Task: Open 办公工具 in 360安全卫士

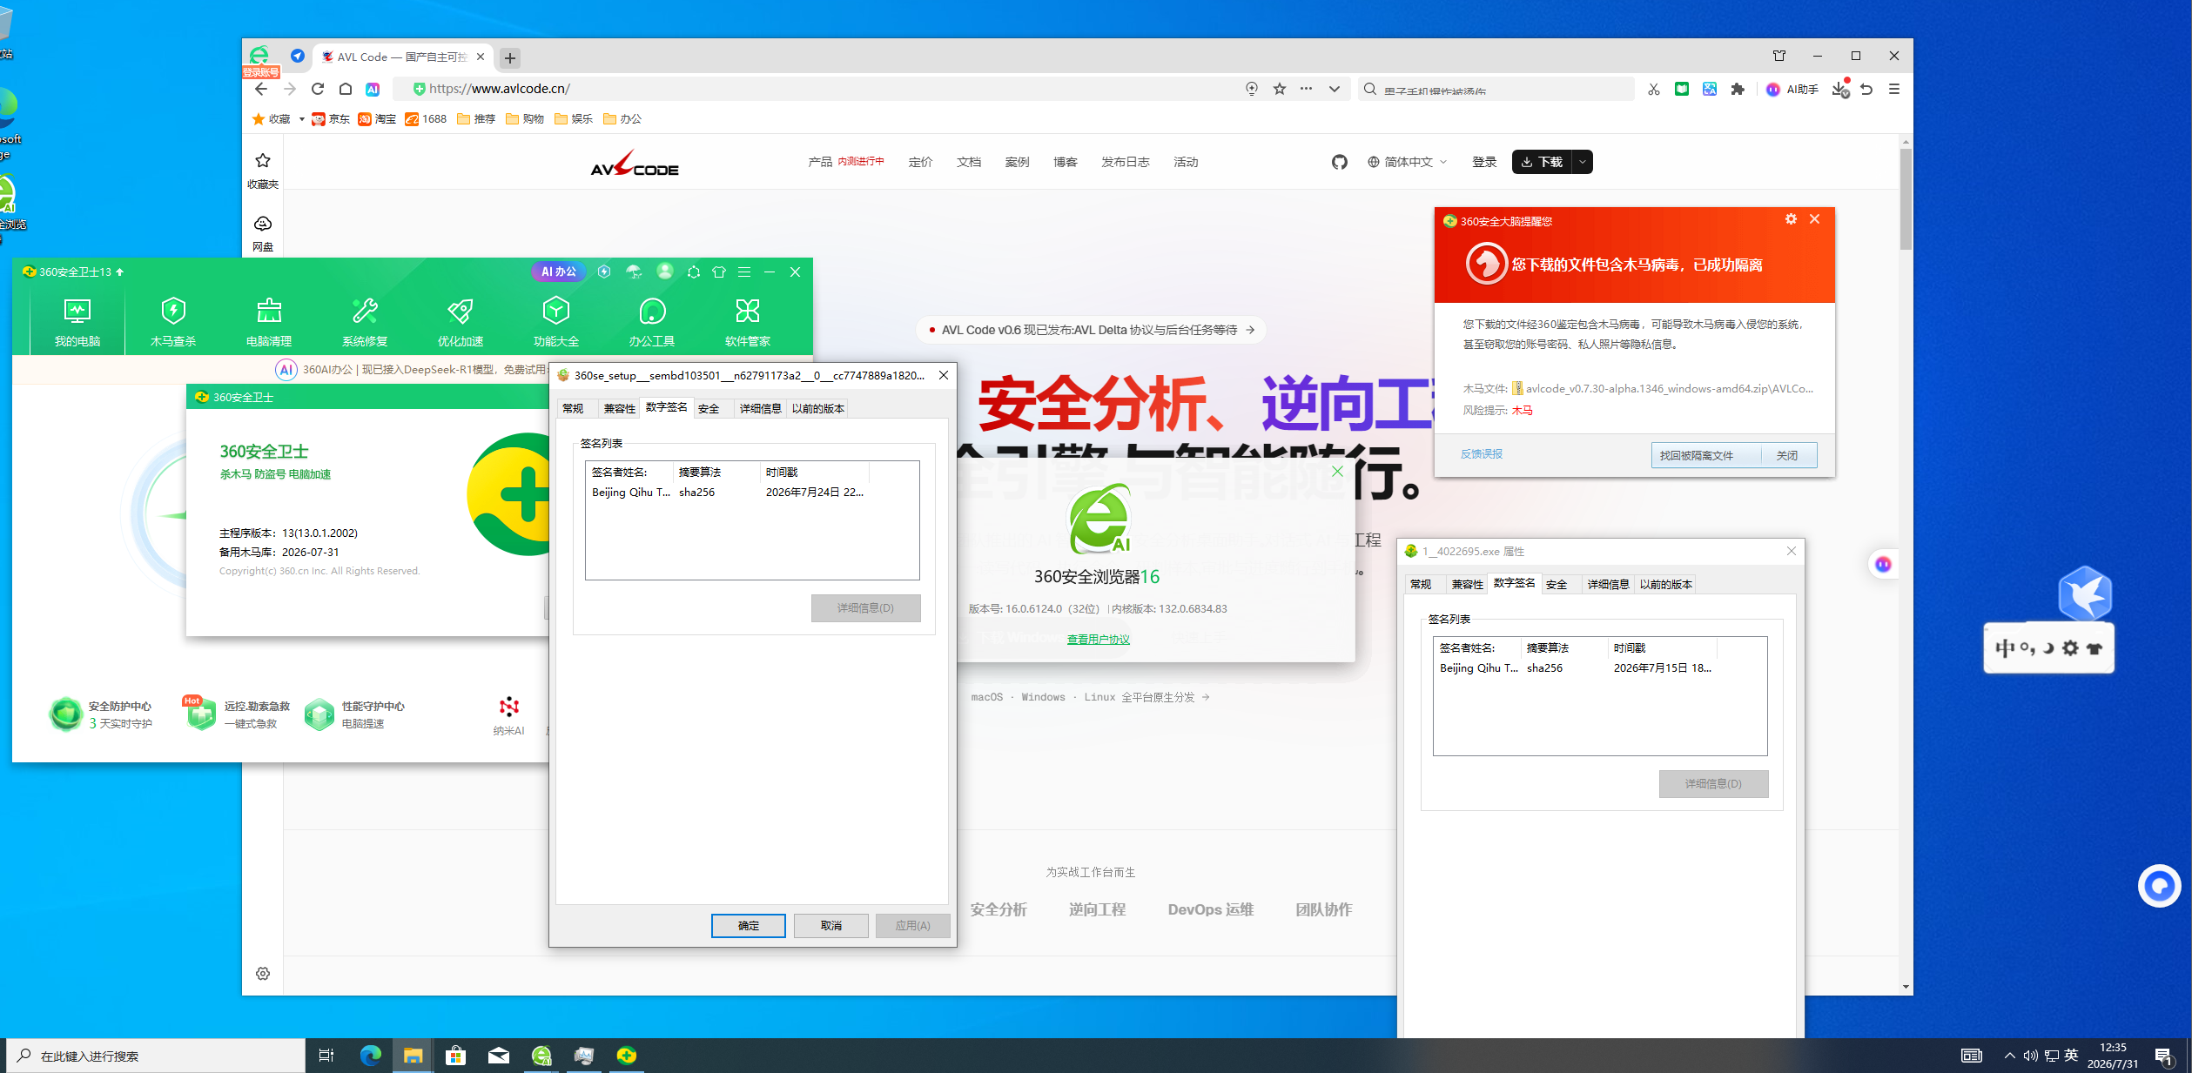Action: click(652, 321)
